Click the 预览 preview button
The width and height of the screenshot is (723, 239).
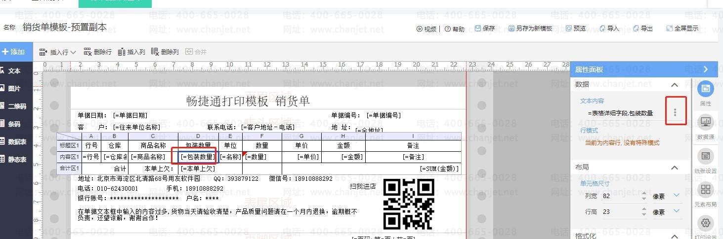[576, 29]
